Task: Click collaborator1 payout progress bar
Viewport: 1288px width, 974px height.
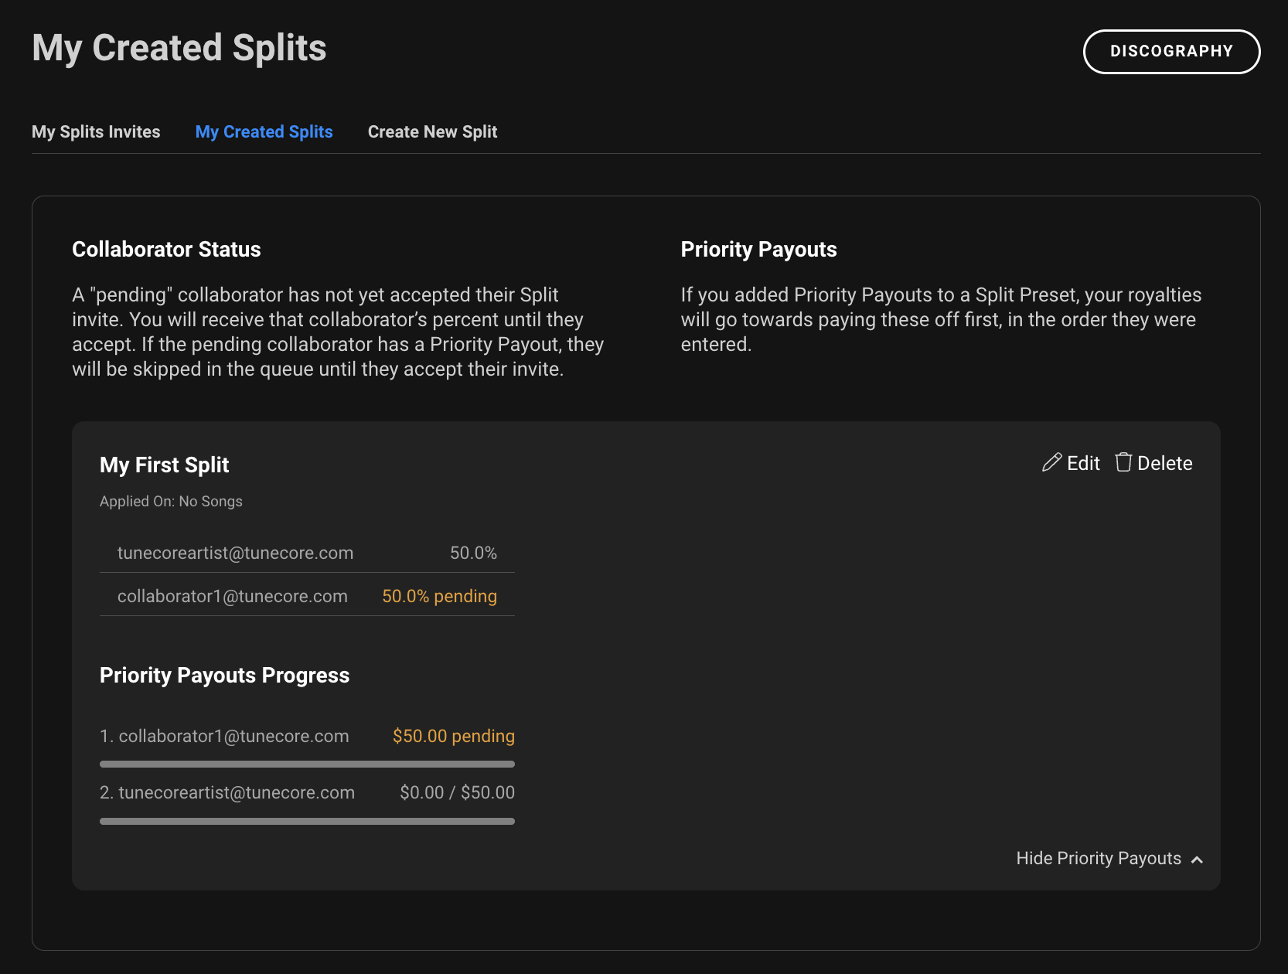Action: (307, 764)
